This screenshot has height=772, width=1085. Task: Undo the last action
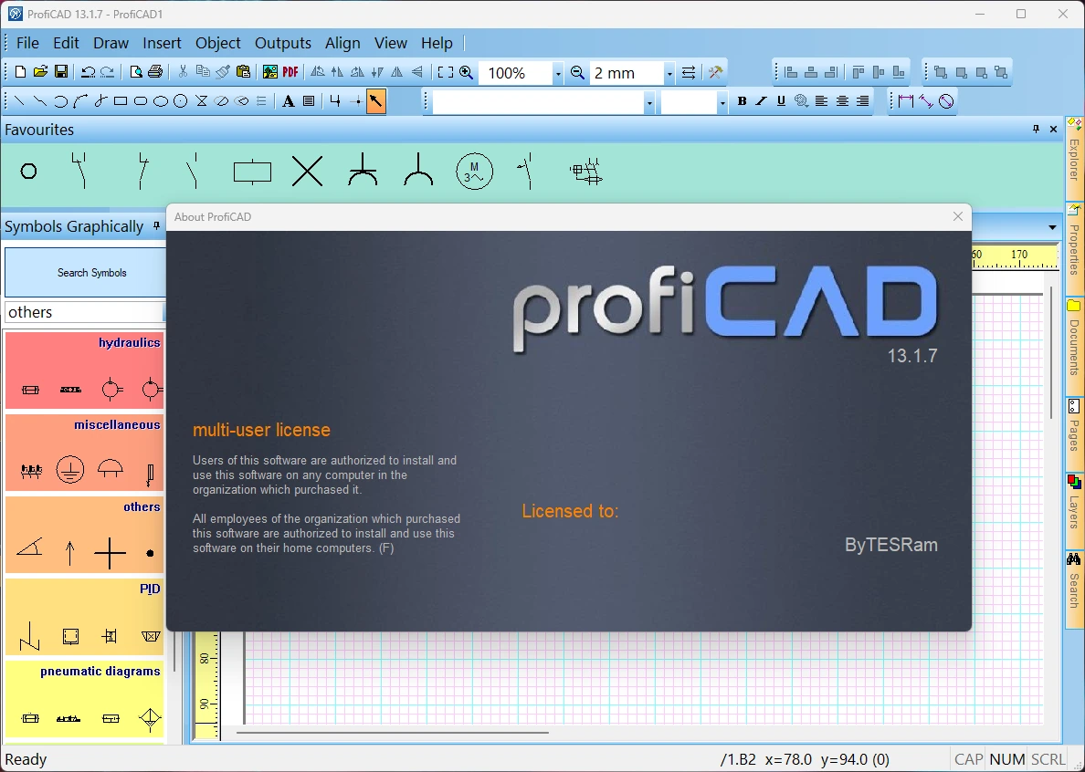[x=88, y=72]
